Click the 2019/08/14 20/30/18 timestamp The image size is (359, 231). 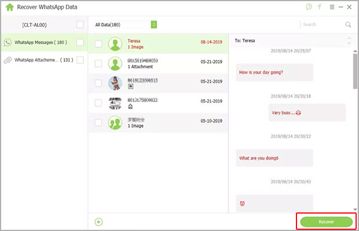pos(291,96)
